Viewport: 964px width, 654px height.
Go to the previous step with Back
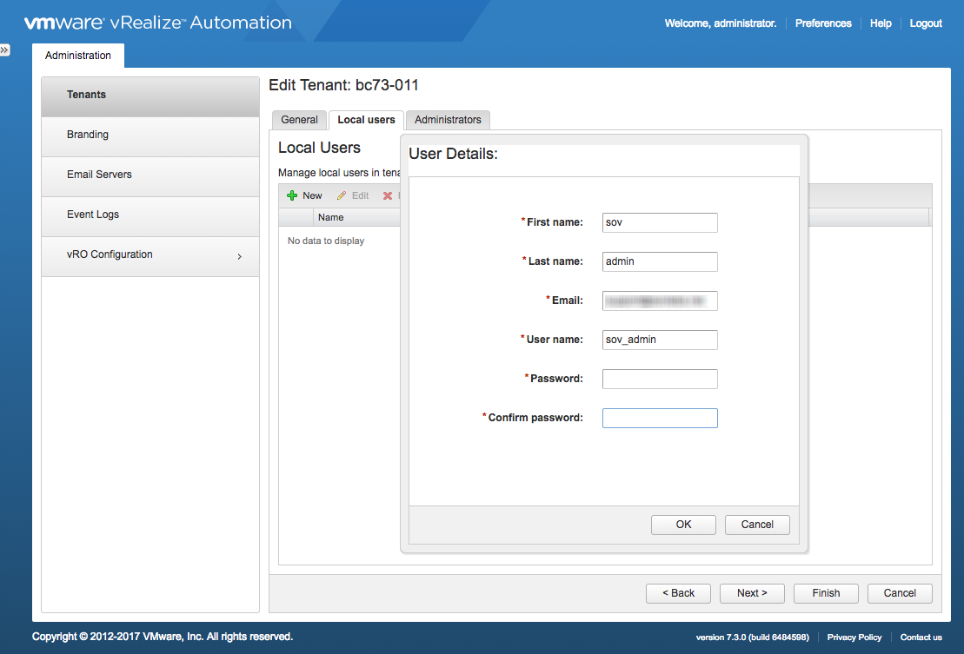pyautogui.click(x=678, y=593)
